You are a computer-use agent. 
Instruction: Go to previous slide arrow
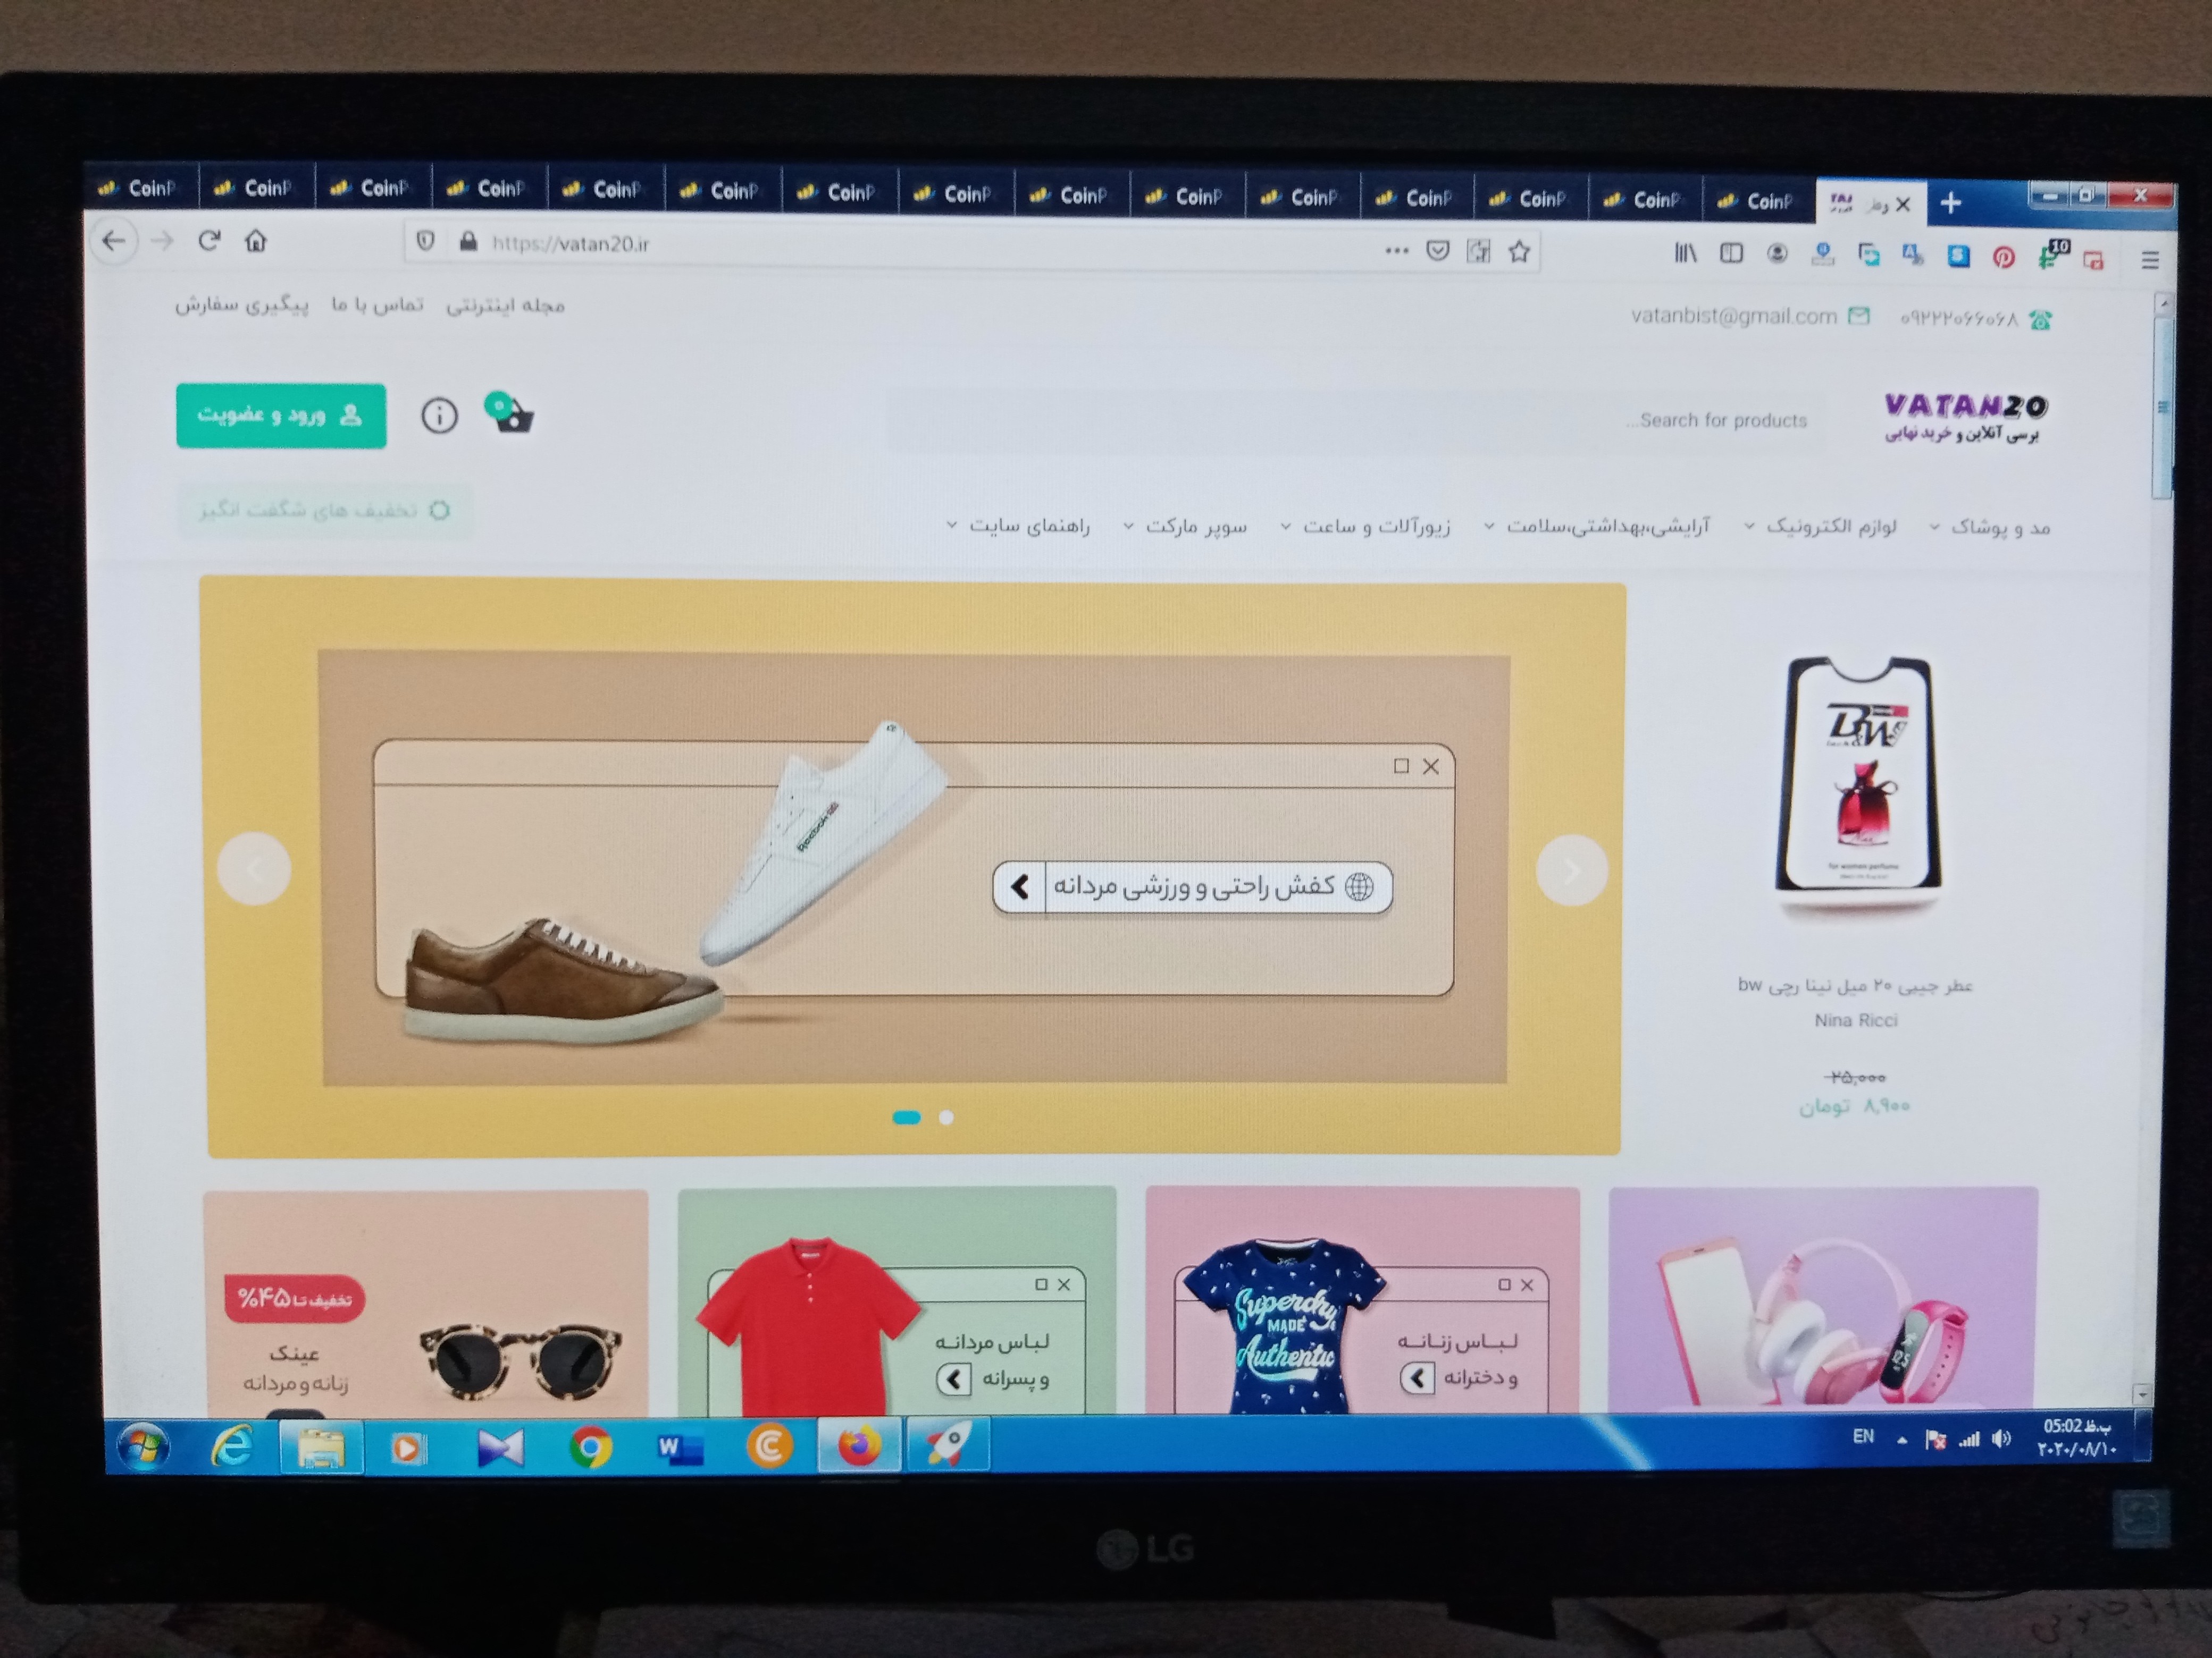click(254, 868)
